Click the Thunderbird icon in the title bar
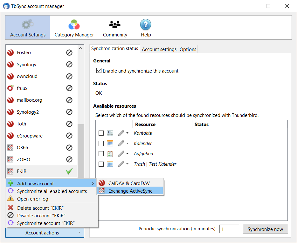The width and height of the screenshot is (297, 243). tap(6, 6)
